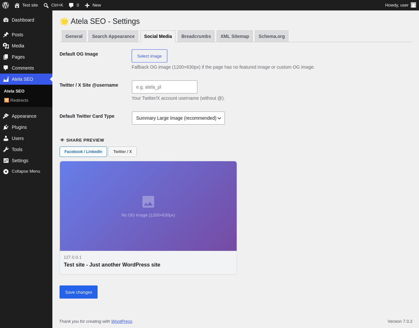Screen dimensions: 419x328
Task: Show the Twitter / X share preview
Action: pyautogui.click(x=122, y=152)
